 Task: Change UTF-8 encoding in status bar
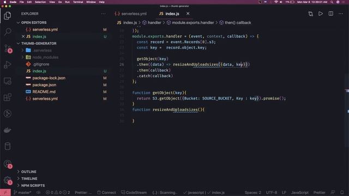click(272, 192)
